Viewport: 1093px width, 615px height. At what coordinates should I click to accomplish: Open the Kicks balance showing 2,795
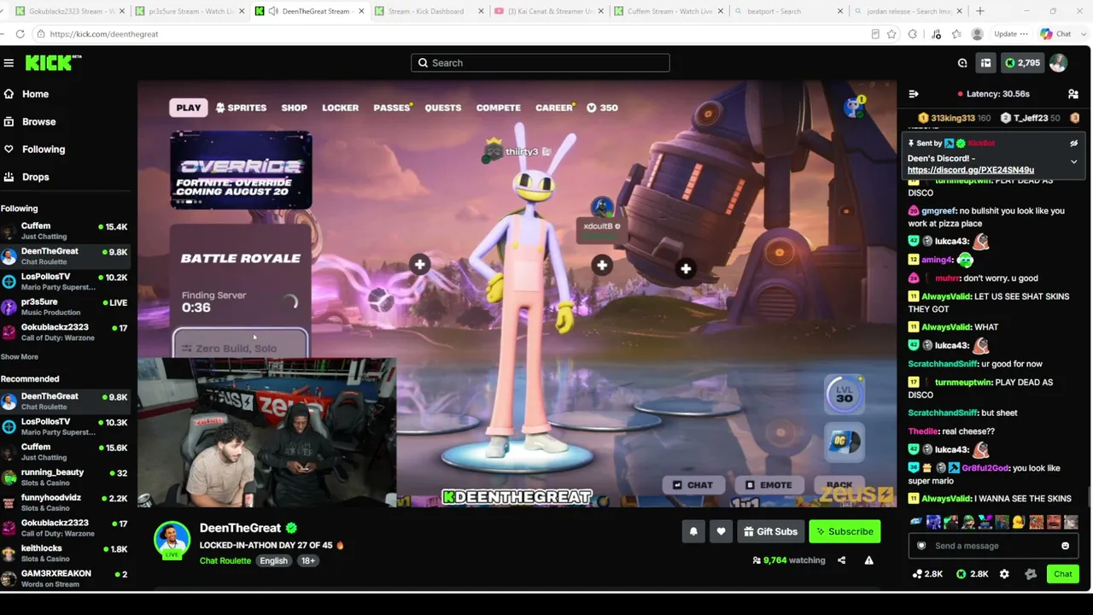pyautogui.click(x=1021, y=63)
